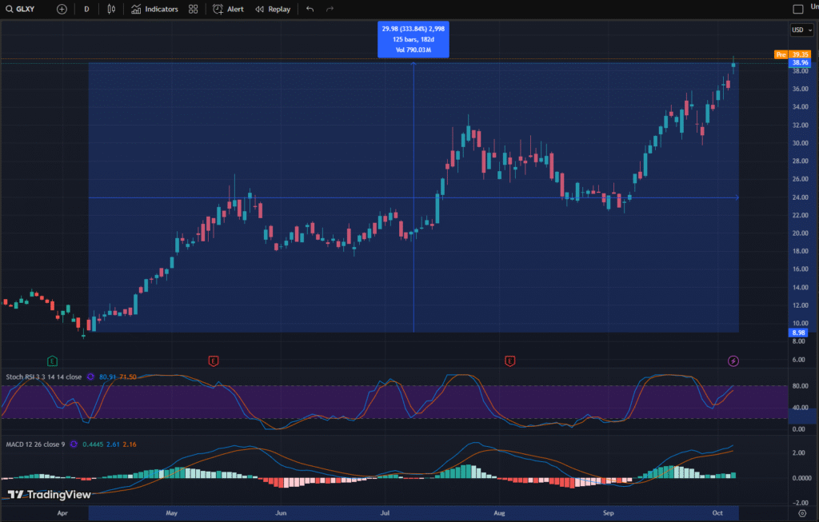
Task: Click the MACD 12 26 close 9 label
Action: (34, 444)
